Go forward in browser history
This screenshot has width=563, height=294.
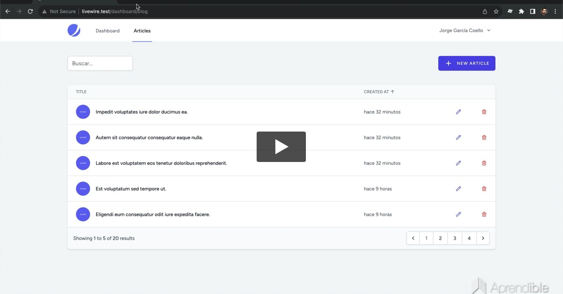coord(19,11)
